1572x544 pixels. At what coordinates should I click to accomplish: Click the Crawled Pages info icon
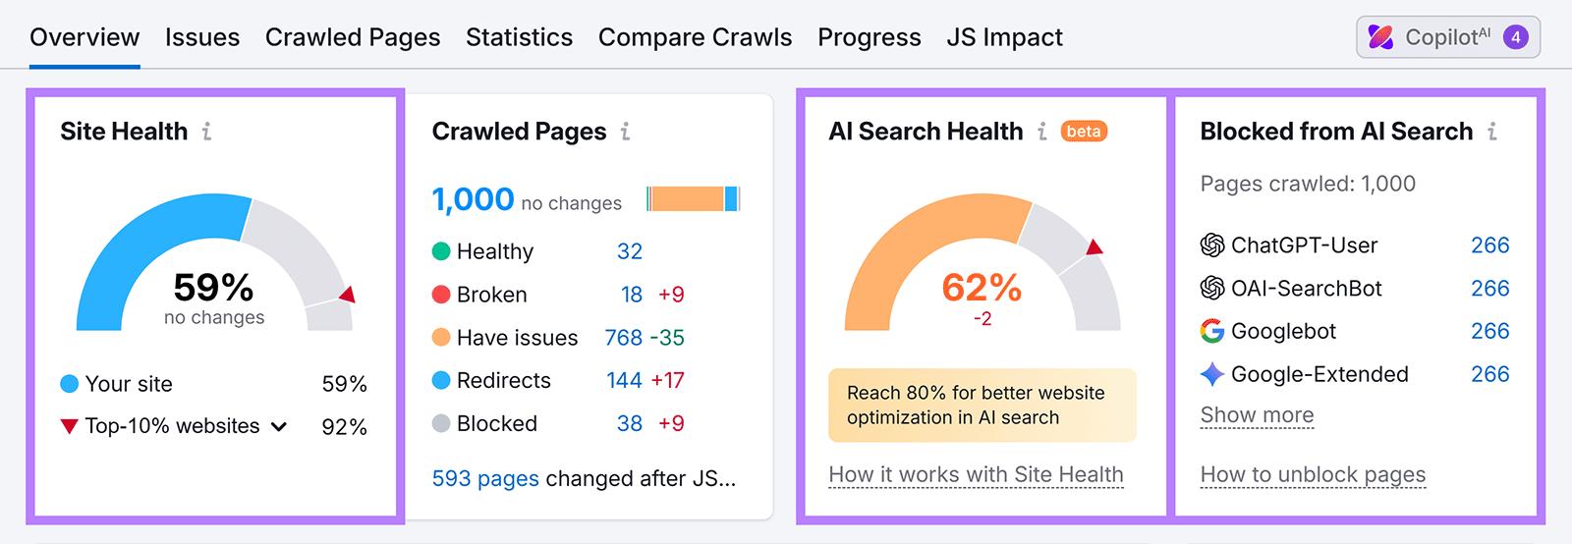coord(625,132)
